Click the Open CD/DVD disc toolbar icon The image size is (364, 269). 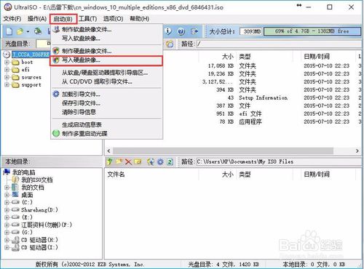(x=38, y=31)
